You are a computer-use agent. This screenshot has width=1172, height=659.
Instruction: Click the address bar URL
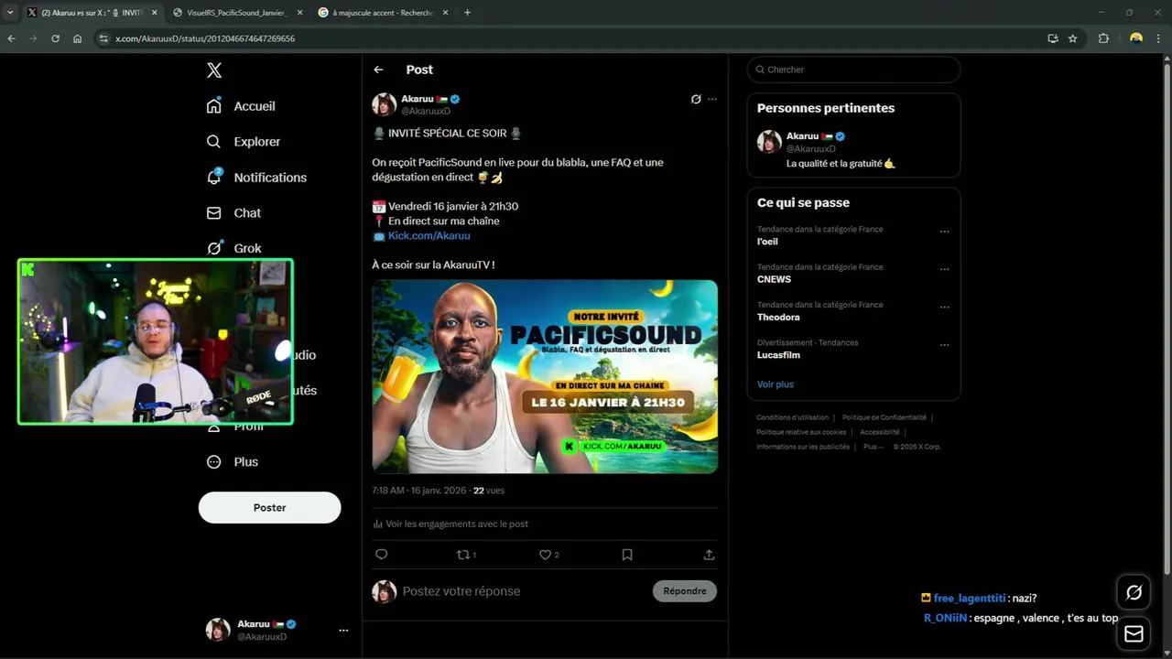pyautogui.click(x=205, y=38)
